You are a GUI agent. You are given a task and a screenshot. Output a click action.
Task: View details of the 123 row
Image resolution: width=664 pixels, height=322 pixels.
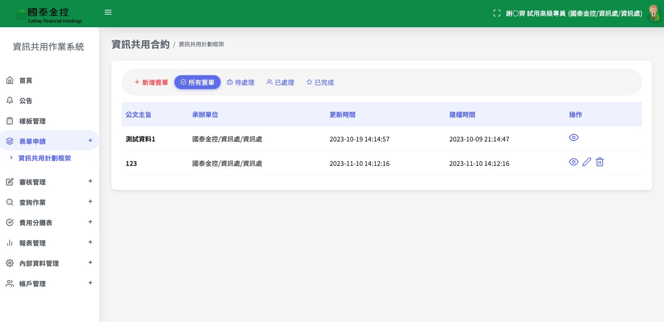tap(573, 162)
